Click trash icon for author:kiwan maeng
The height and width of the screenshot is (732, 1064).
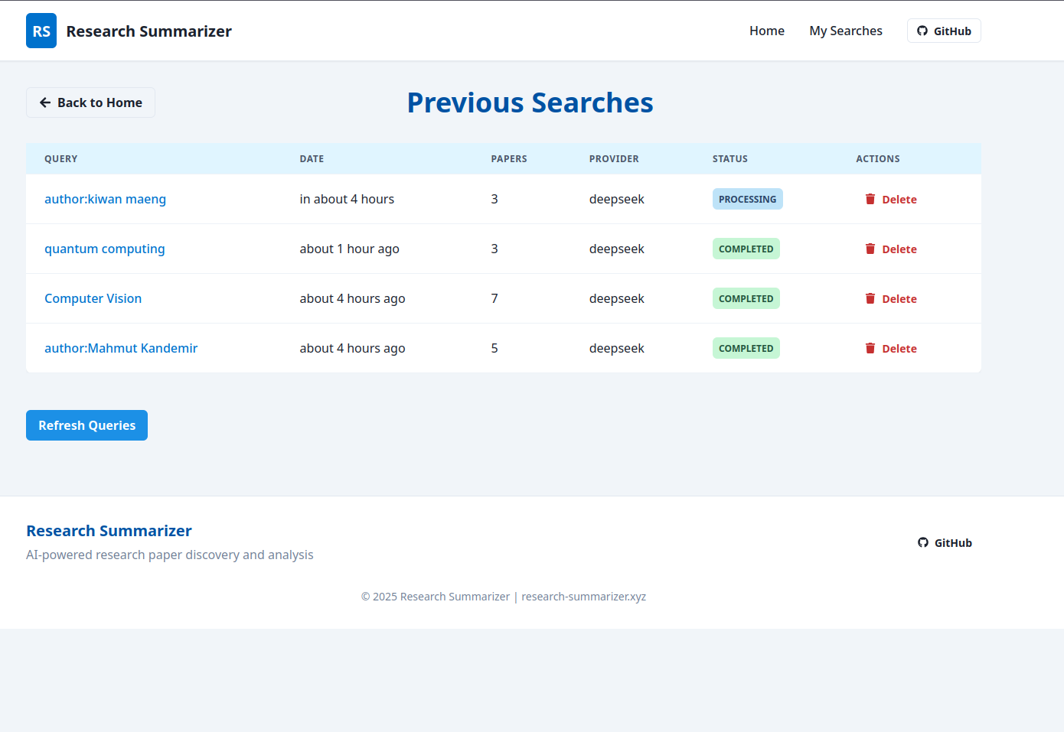(870, 199)
